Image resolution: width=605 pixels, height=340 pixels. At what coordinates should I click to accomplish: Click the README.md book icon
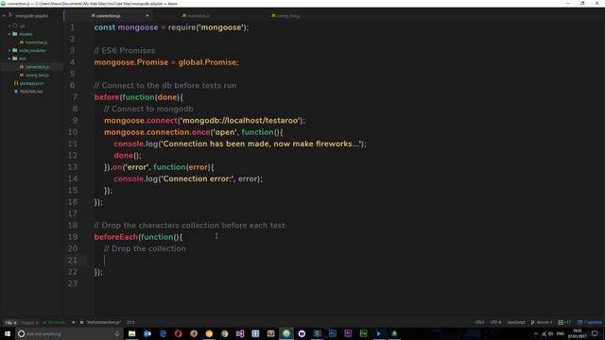pos(16,92)
